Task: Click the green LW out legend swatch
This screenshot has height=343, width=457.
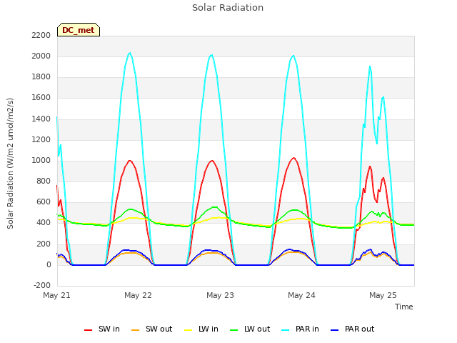Action: pyautogui.click(x=233, y=329)
